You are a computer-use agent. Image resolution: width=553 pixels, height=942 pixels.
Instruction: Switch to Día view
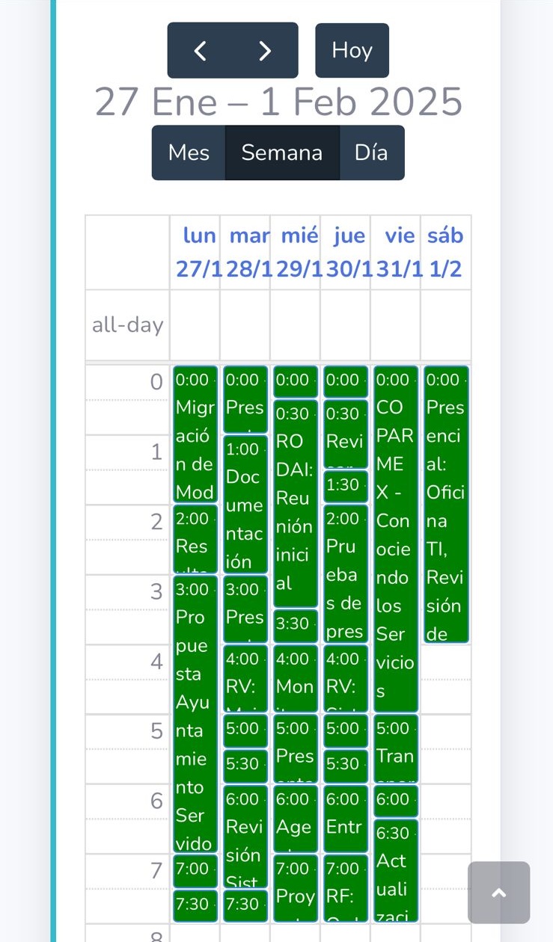pos(371,153)
